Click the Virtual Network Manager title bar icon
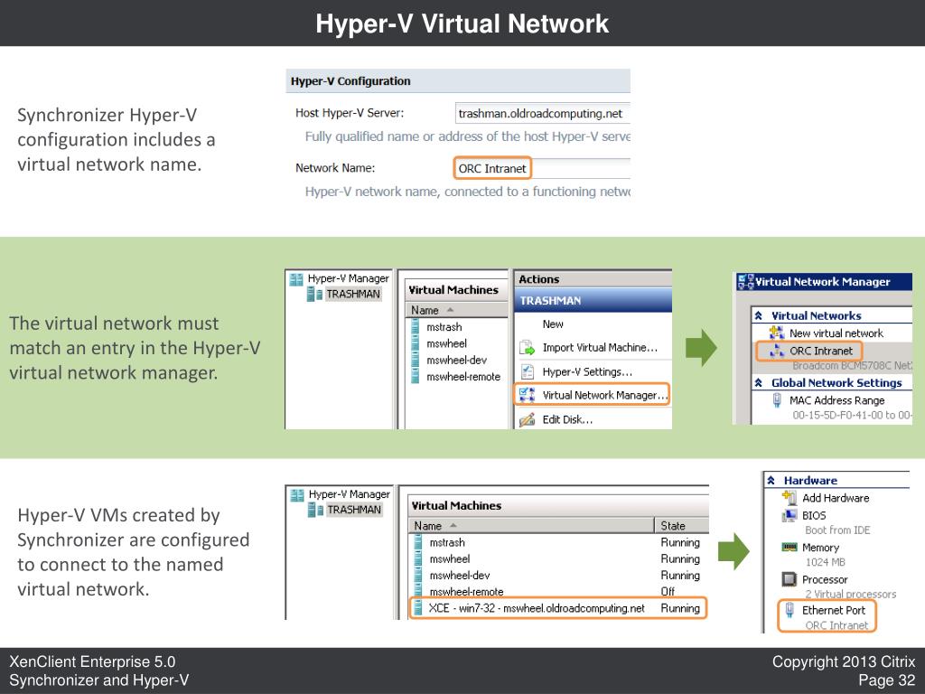Screen dimensions: 925x694 745,282
